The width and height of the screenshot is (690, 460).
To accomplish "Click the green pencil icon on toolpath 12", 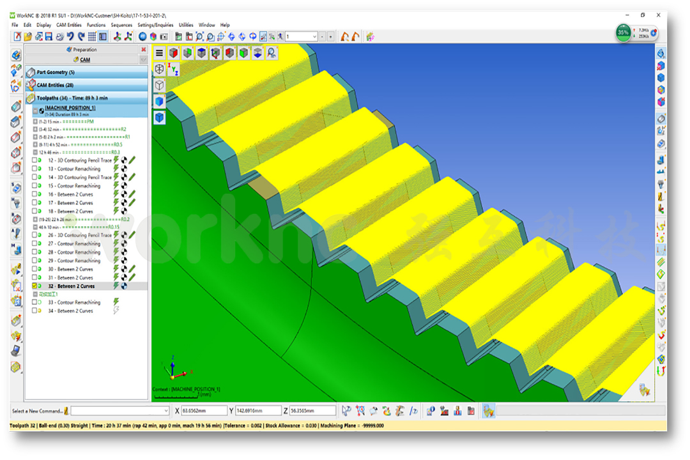I will coord(132,160).
